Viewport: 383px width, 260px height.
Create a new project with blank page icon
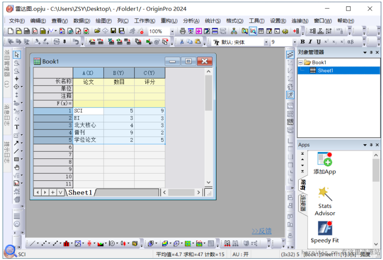pos(10,31)
